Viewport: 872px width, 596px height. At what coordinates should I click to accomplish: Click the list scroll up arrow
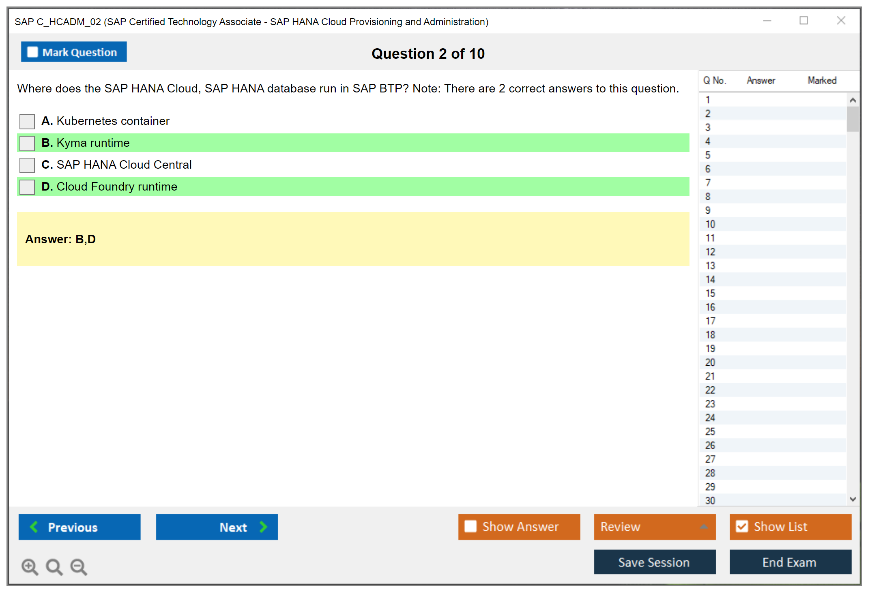pos(853,100)
